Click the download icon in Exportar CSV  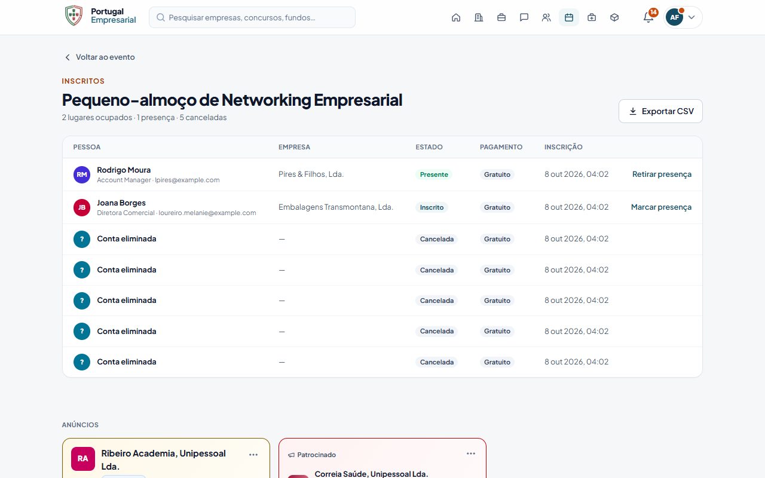pos(633,111)
